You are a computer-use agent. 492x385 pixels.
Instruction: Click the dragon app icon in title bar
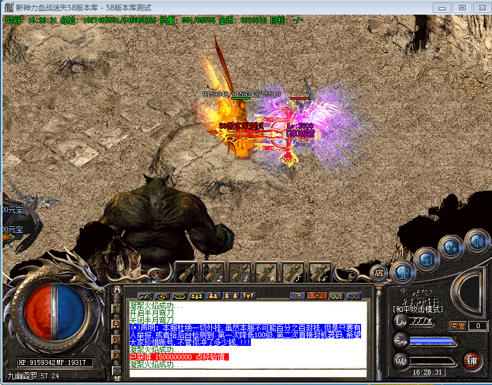pyautogui.click(x=9, y=7)
